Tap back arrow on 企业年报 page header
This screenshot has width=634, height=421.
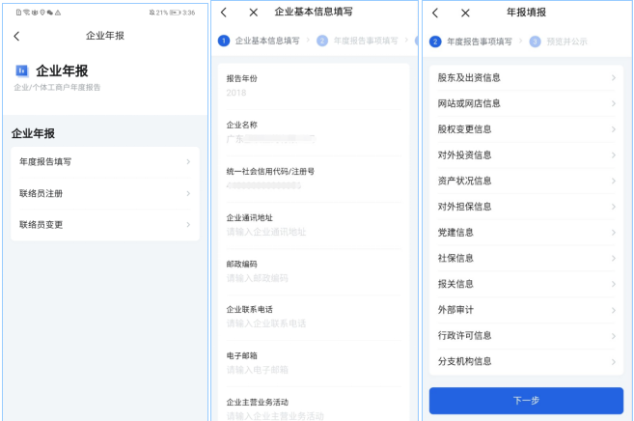coord(16,36)
